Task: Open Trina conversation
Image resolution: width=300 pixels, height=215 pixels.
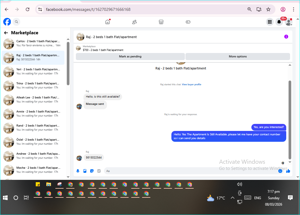Action: coord(33,86)
